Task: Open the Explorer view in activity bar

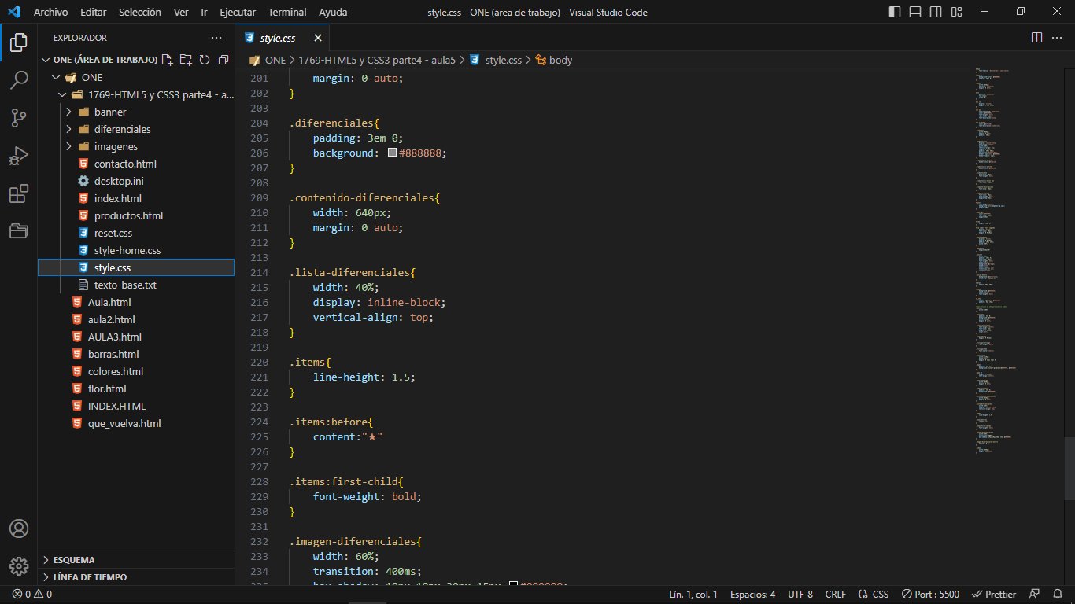Action: (19, 42)
